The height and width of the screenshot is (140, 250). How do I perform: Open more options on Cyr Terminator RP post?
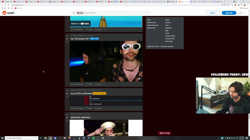point(104,84)
